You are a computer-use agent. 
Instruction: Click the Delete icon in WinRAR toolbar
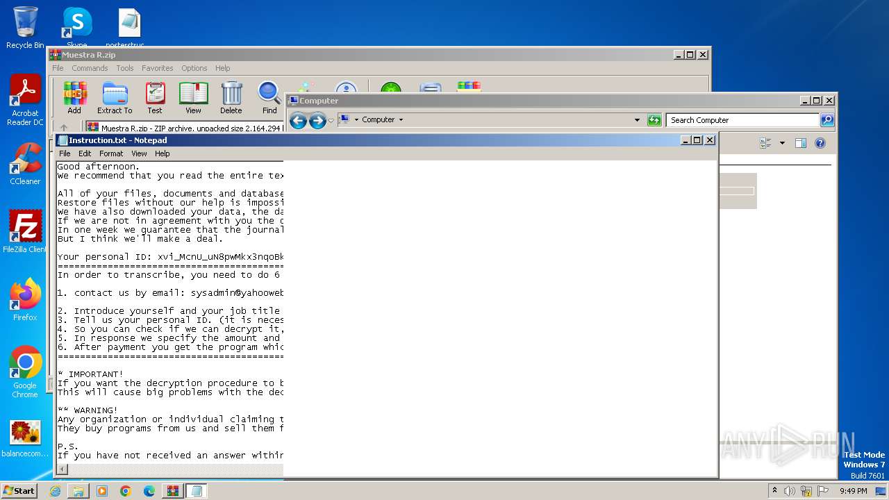point(231,97)
